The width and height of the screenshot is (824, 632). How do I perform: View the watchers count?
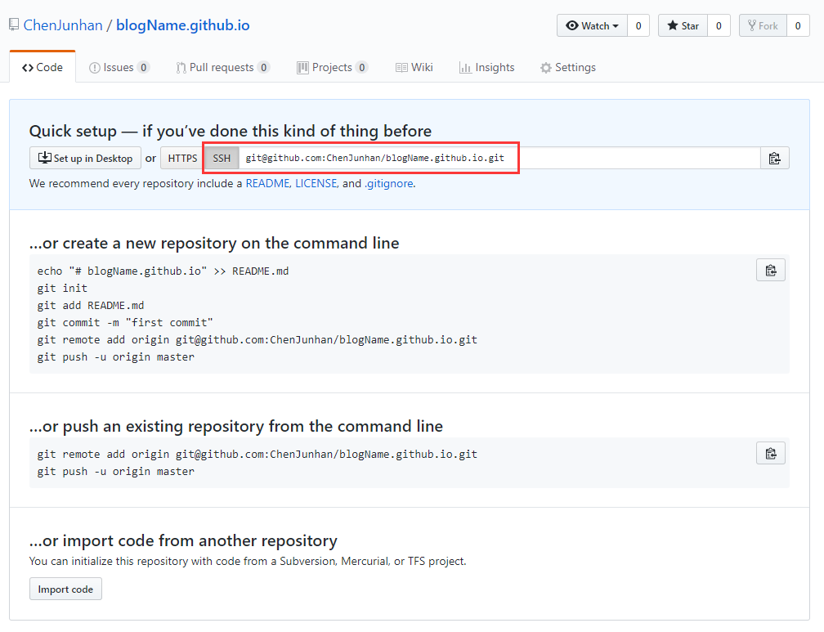pyautogui.click(x=638, y=26)
